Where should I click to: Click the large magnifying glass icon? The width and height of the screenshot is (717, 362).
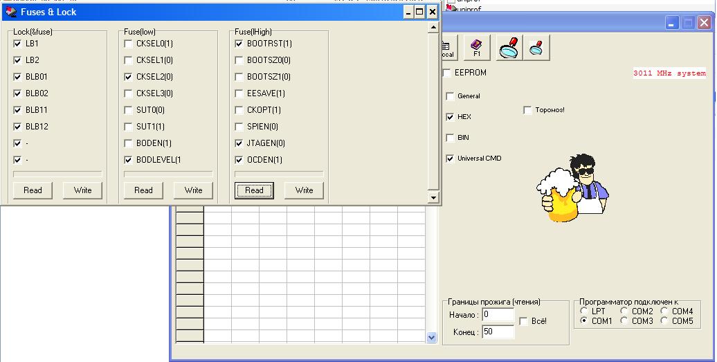point(510,48)
